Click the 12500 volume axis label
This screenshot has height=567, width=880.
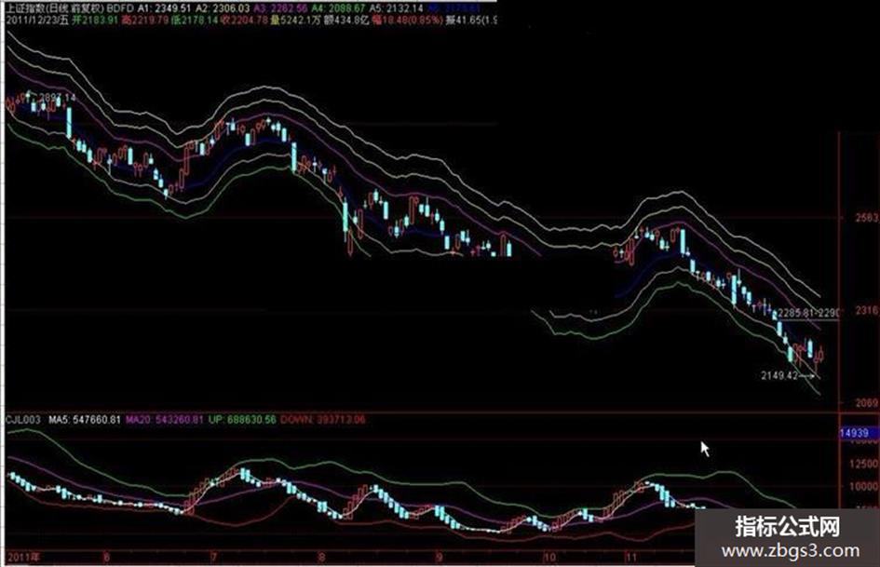tap(865, 464)
